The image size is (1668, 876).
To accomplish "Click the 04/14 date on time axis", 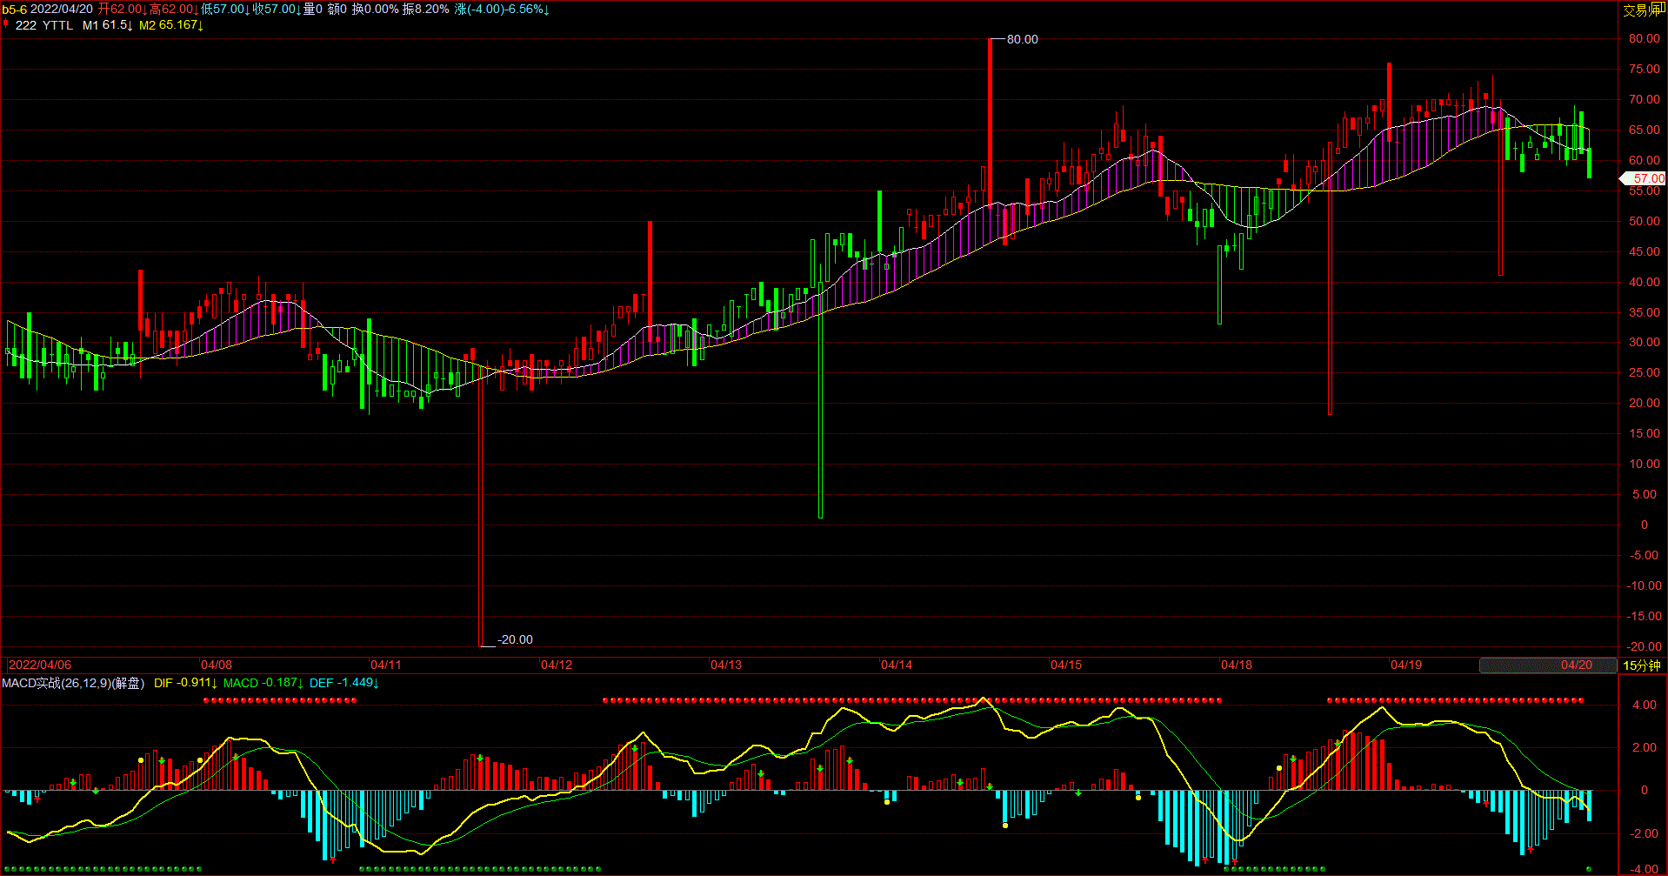I will [897, 665].
